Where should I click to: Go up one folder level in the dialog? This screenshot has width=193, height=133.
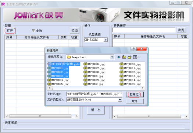[x=124, y=57]
